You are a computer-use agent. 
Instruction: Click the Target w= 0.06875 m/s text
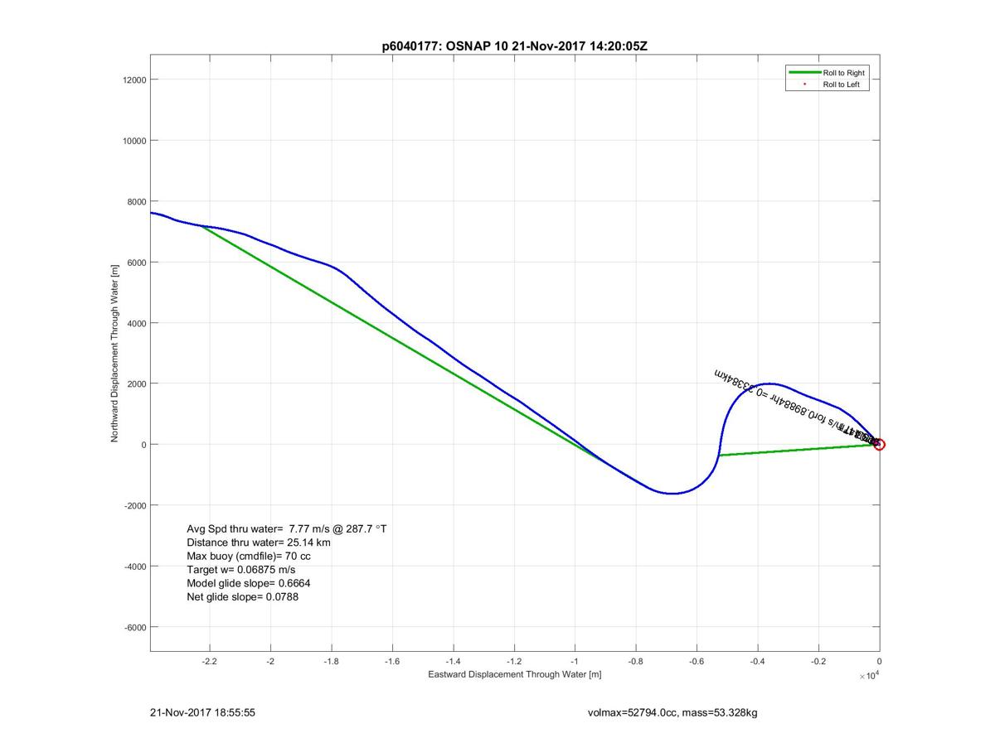click(x=240, y=570)
